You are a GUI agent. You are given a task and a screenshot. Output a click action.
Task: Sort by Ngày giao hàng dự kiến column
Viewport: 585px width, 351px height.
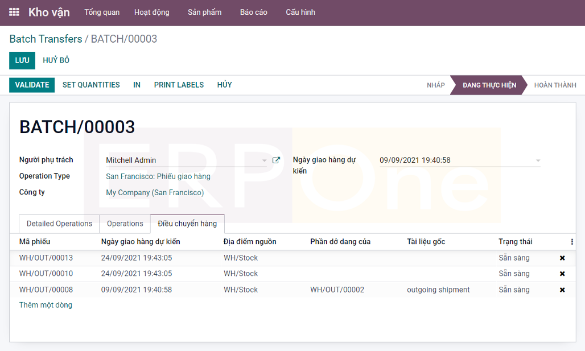click(x=141, y=242)
